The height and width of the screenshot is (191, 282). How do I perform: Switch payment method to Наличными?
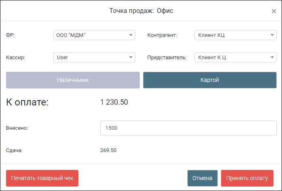point(73,80)
